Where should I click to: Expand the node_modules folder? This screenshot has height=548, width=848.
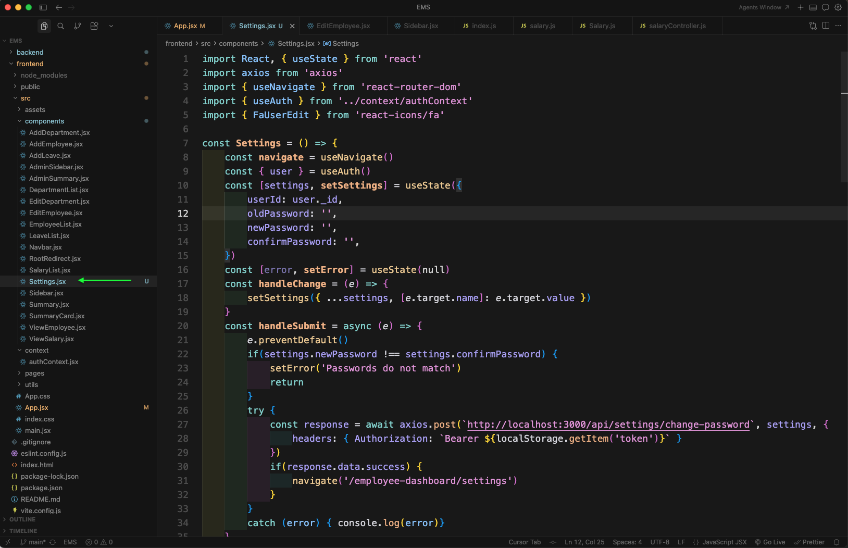[78, 75]
